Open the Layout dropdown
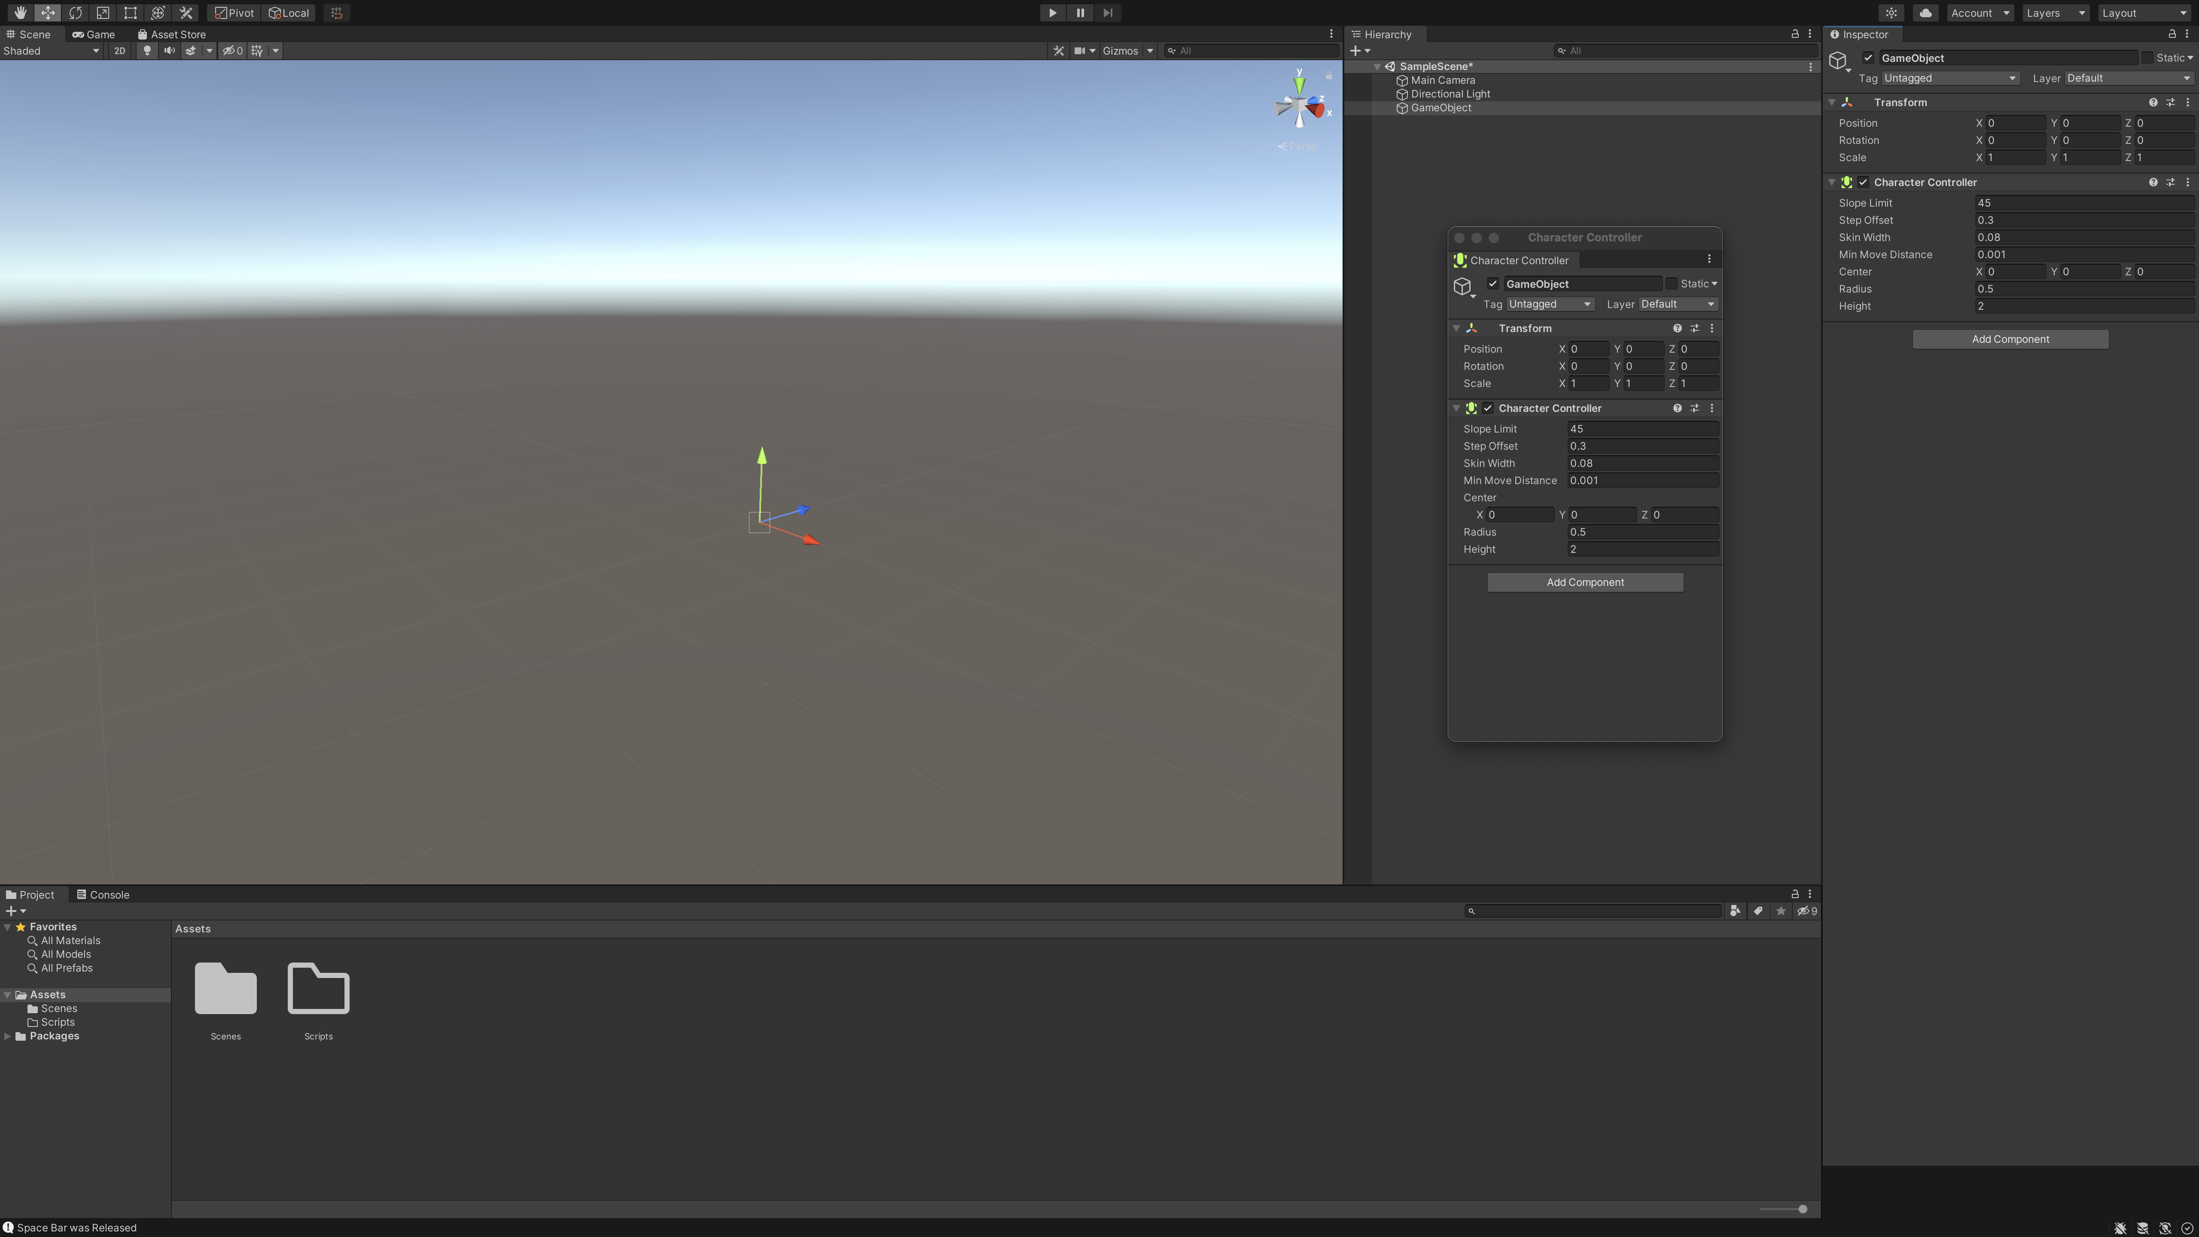The height and width of the screenshot is (1237, 2199). pyautogui.click(x=2143, y=13)
